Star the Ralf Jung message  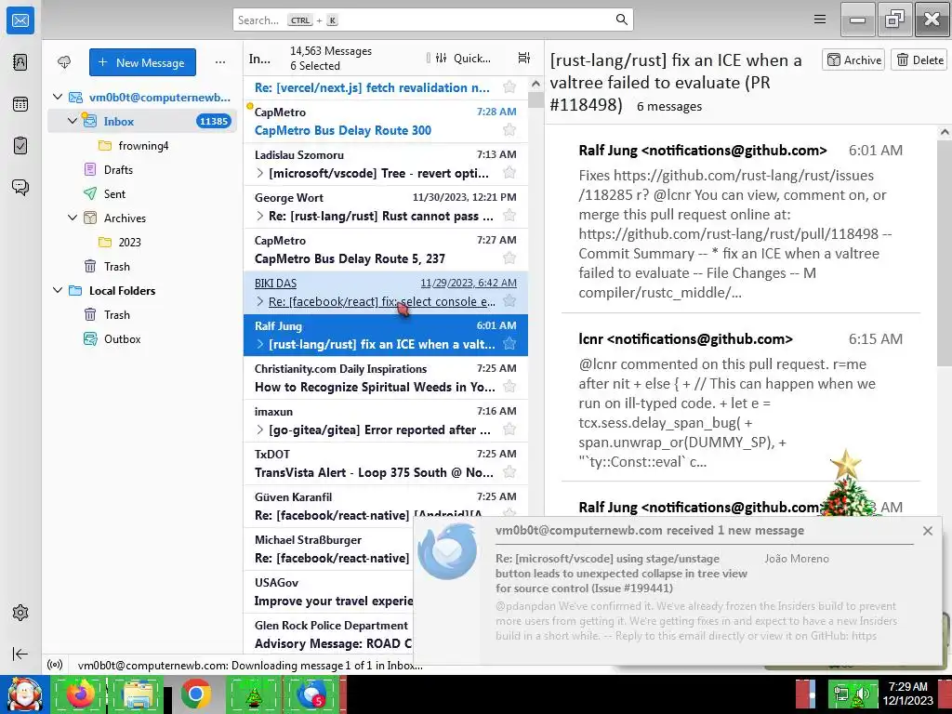click(509, 344)
